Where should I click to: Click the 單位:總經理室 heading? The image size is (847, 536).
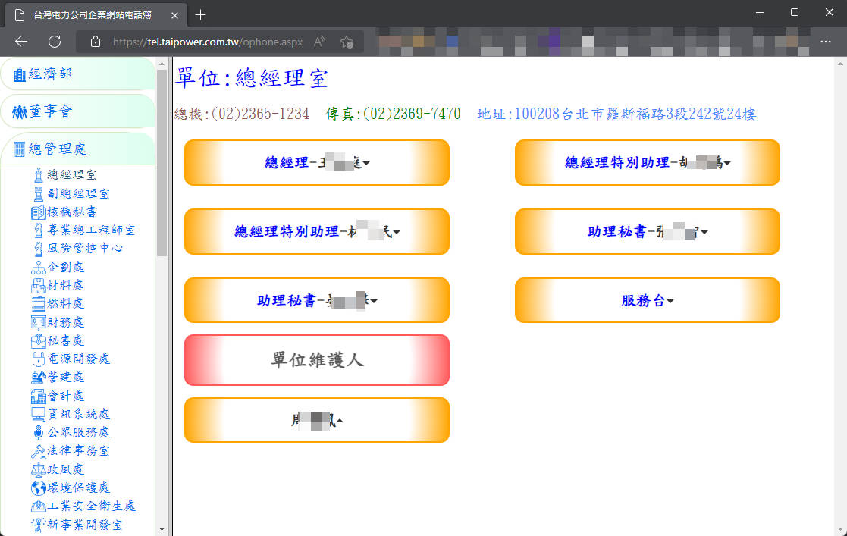[x=252, y=78]
